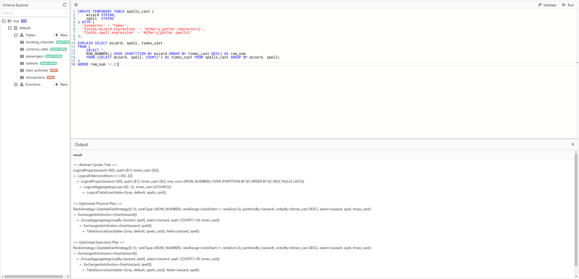Click scroll-down arrow of Output scrollbar
Screen dimensions: 579x279
point(576,276)
